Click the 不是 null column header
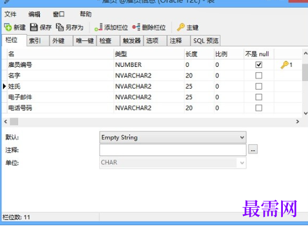The height and width of the screenshot is (227, 308). [259, 54]
